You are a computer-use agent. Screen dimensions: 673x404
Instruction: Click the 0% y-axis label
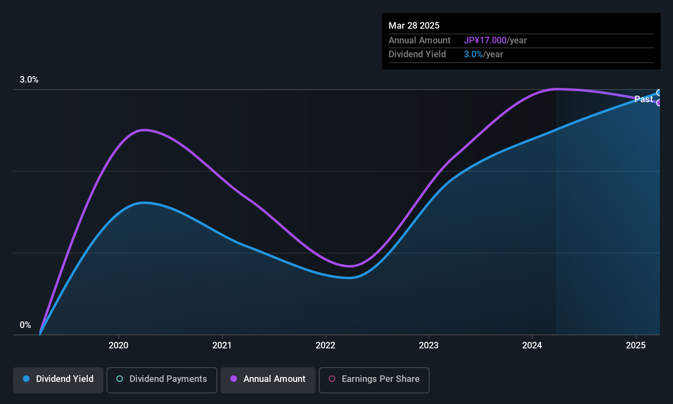[25, 325]
